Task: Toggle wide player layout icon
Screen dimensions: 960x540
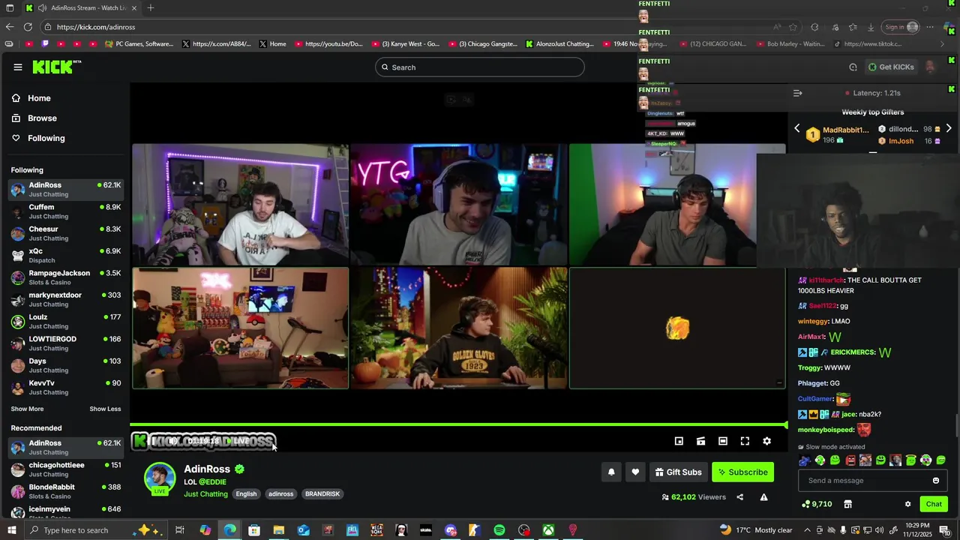Action: point(723,441)
